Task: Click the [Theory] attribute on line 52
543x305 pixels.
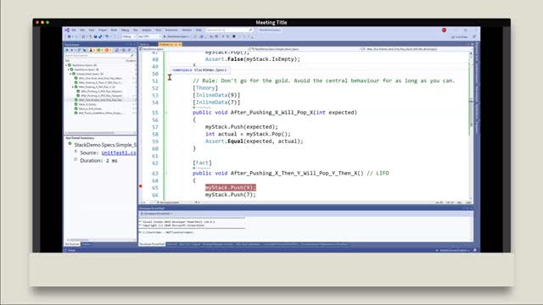Action: tap(205, 88)
